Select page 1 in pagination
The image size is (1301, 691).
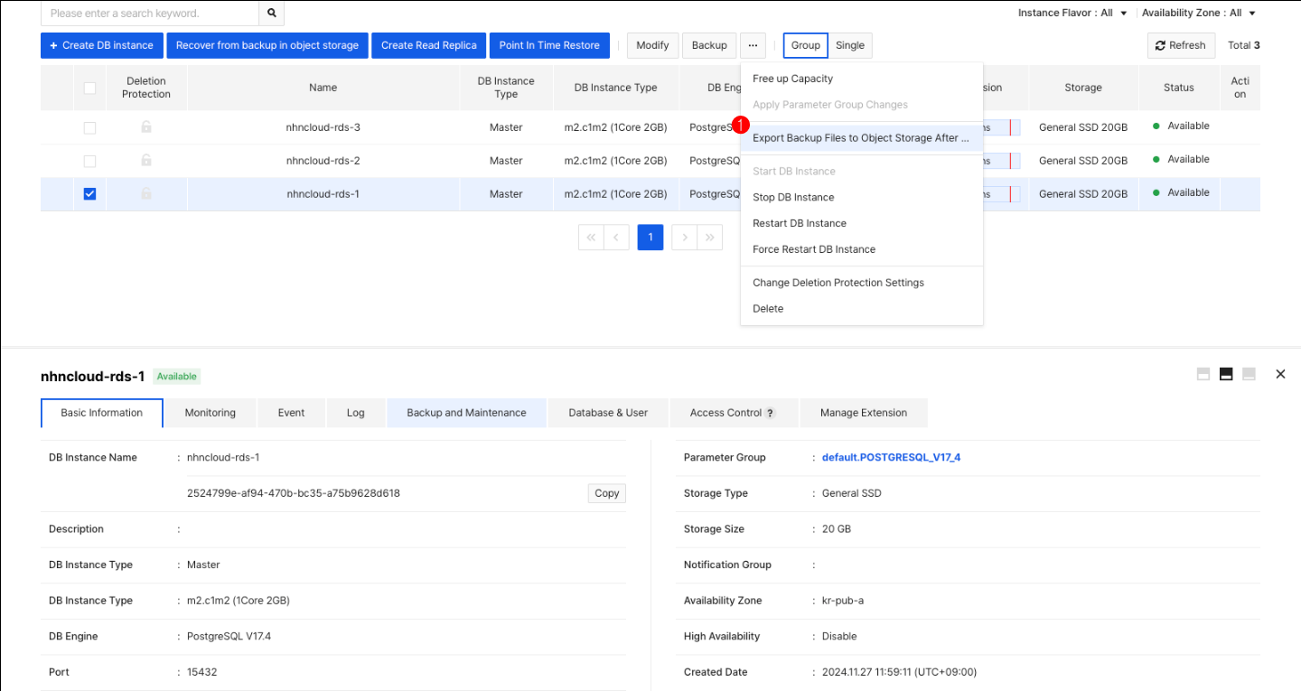650,238
